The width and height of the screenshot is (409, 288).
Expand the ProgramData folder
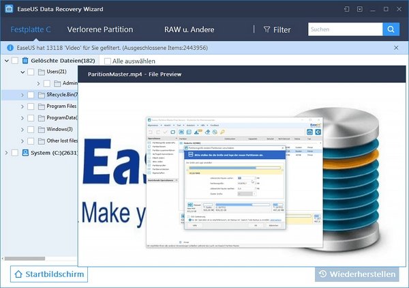tap(22, 118)
